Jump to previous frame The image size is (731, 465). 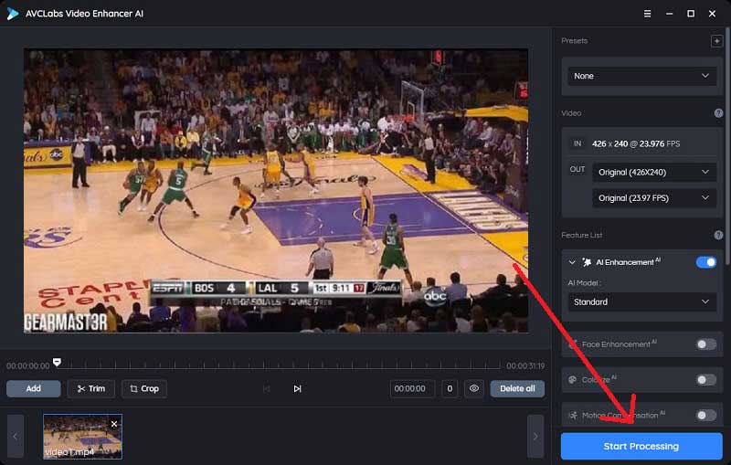266,388
